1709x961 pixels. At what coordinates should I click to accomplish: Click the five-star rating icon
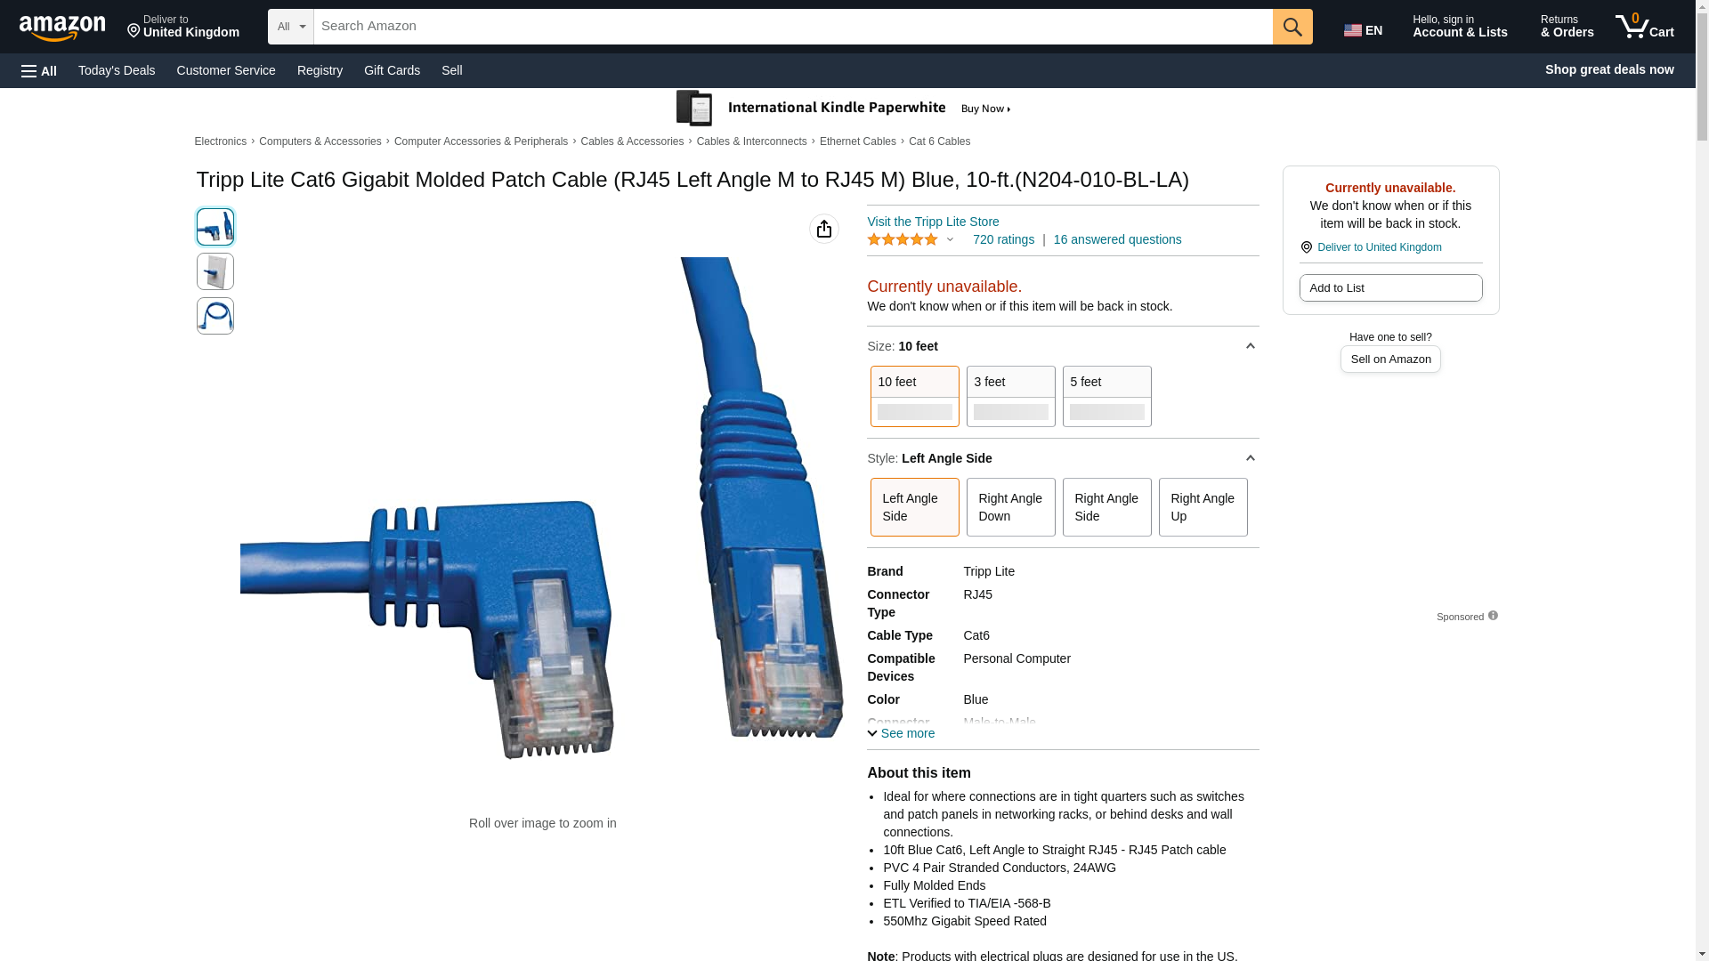(x=903, y=239)
